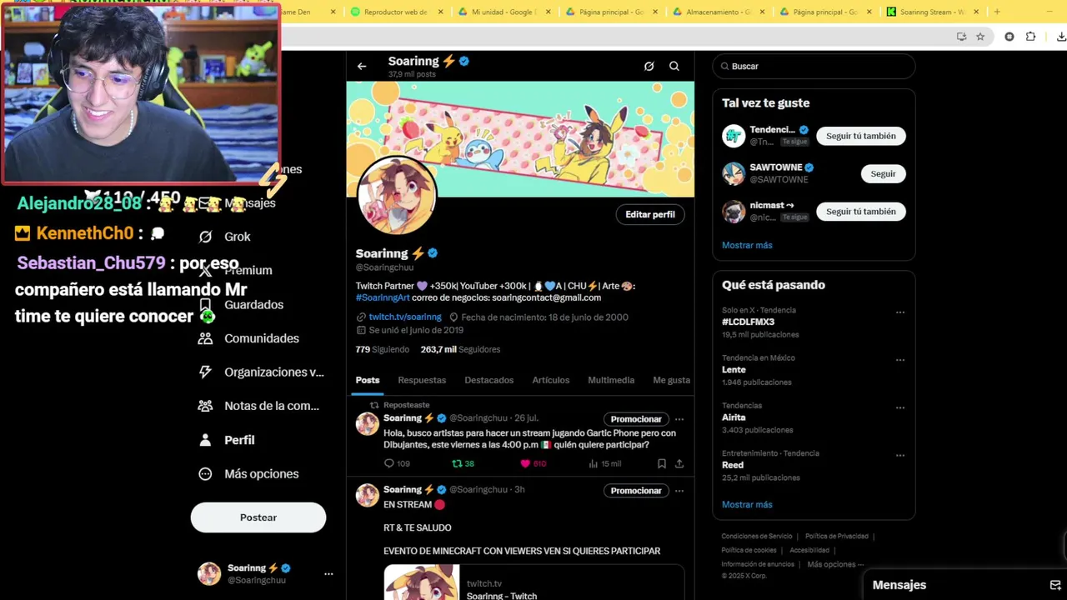Click Mostrar más under Qué está pasando

pyautogui.click(x=747, y=504)
